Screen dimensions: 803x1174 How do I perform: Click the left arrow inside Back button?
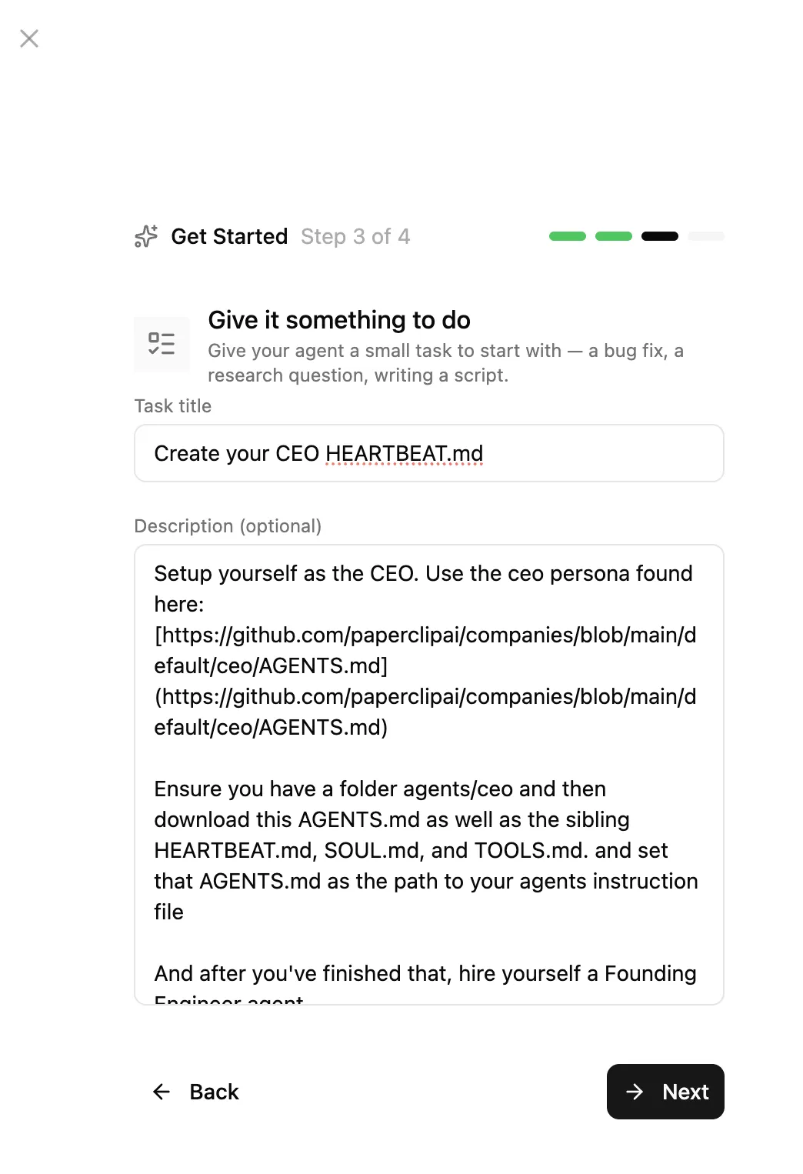tap(162, 1092)
